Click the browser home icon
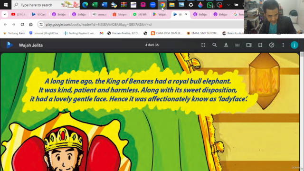Screen dimensions: 304x171 click(x=31, y=24)
